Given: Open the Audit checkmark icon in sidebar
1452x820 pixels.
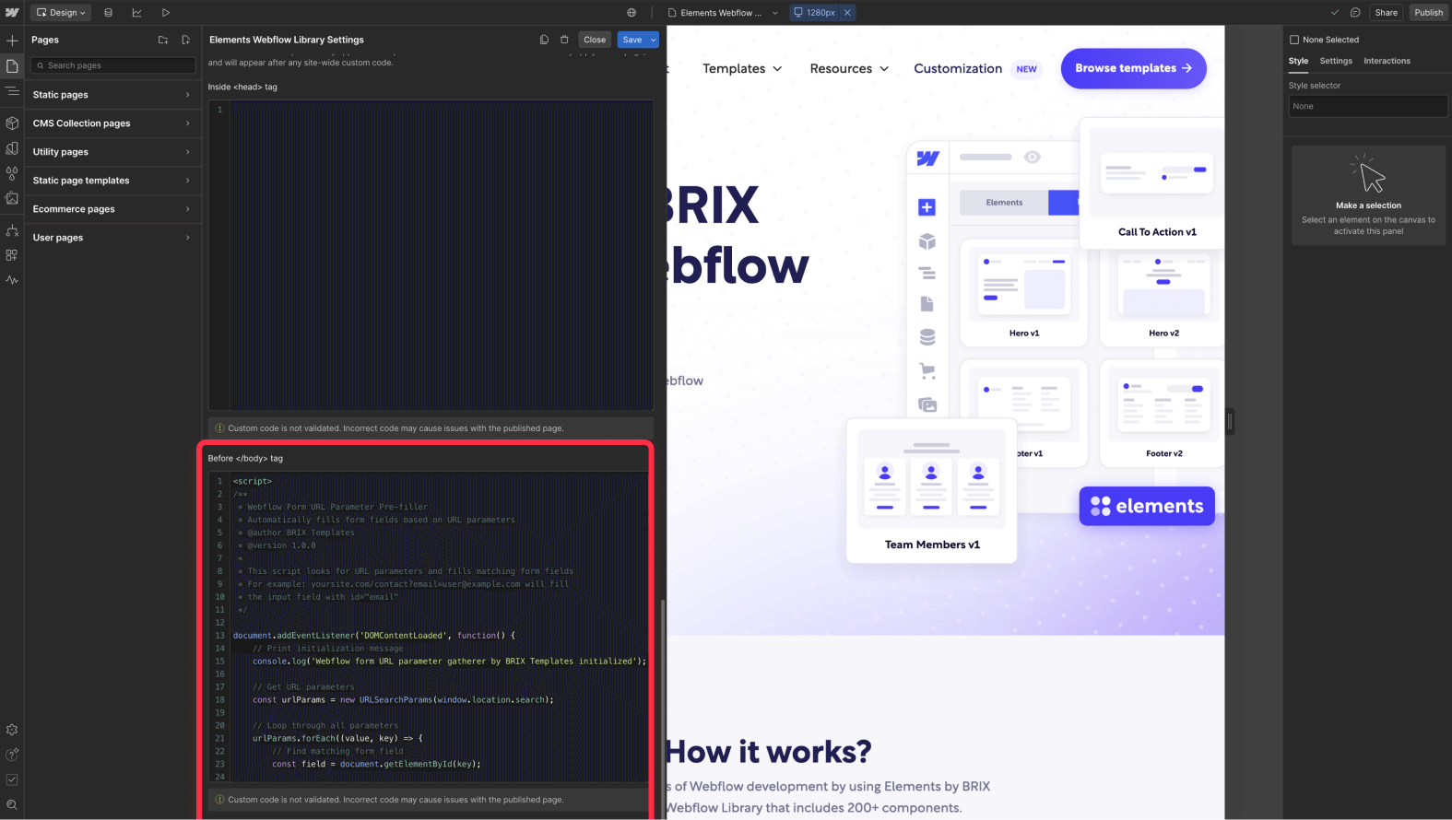Looking at the screenshot, I should (12, 779).
